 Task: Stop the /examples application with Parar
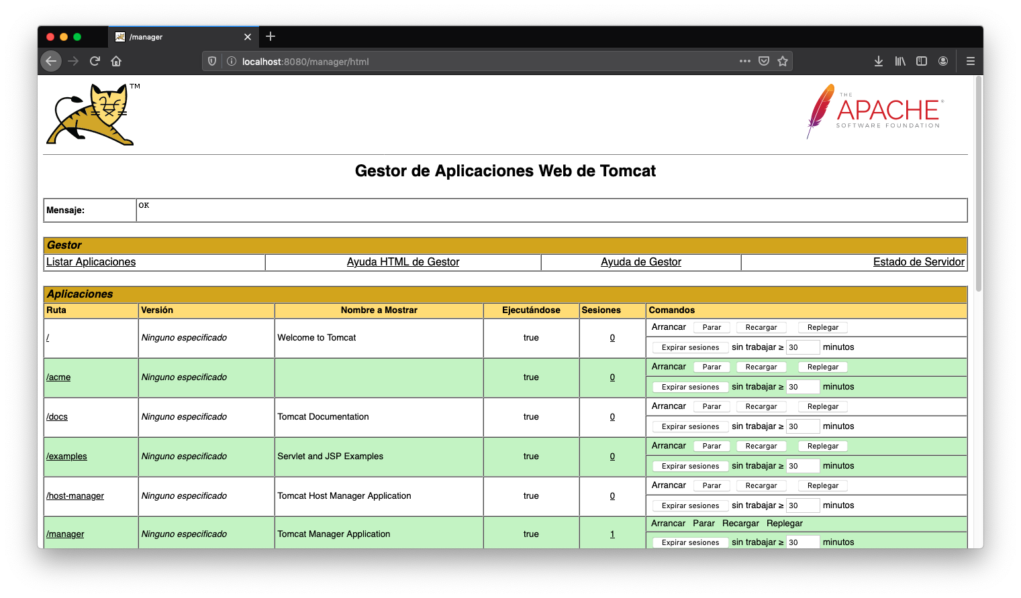[x=712, y=446]
